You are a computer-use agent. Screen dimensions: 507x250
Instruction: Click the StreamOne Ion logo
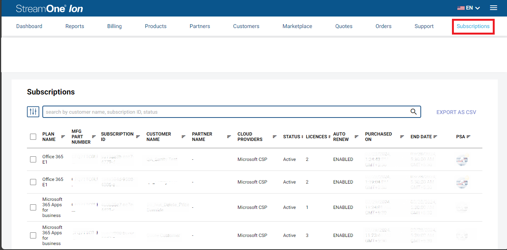coord(49,8)
